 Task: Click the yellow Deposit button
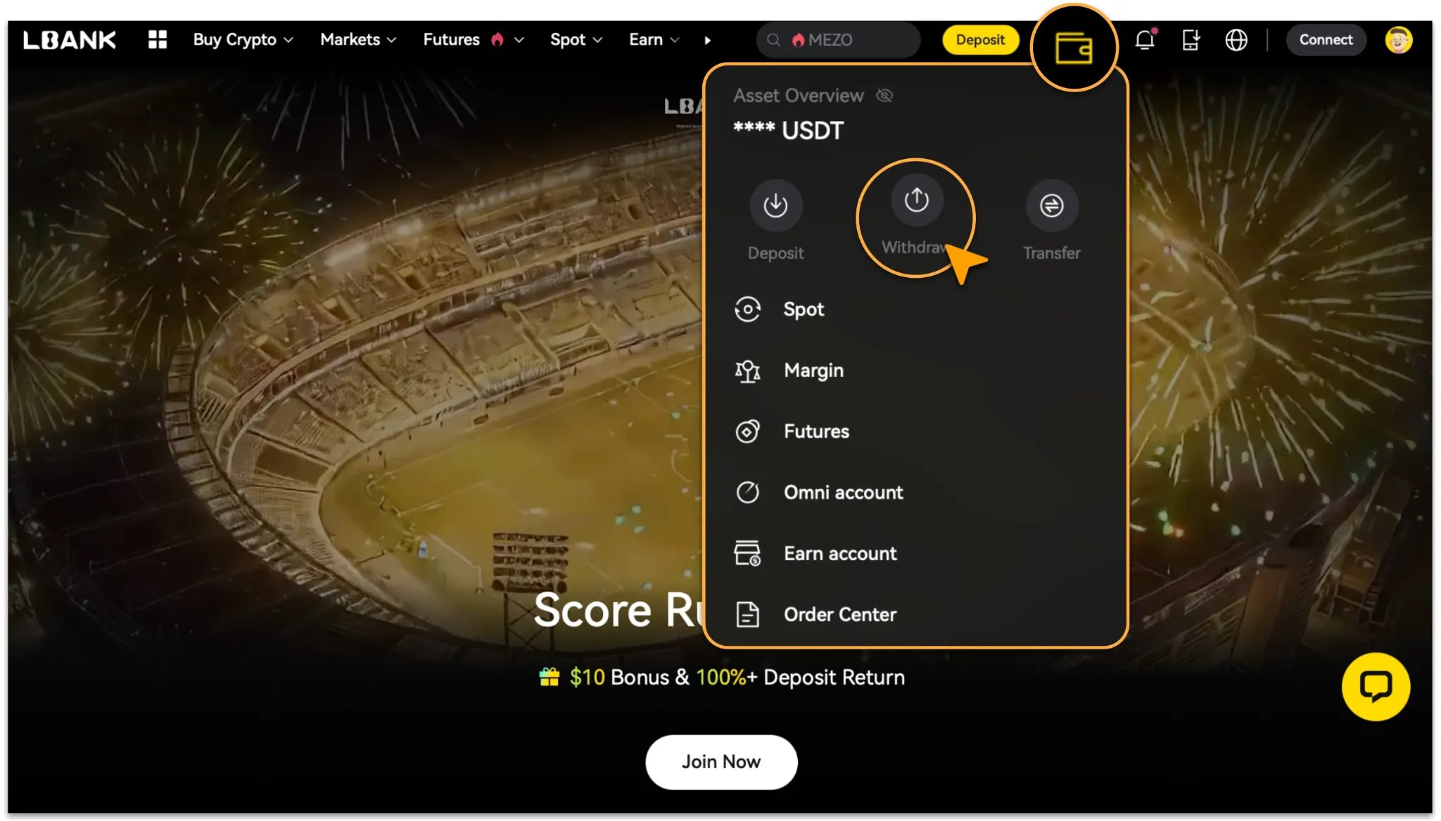pyautogui.click(x=980, y=40)
